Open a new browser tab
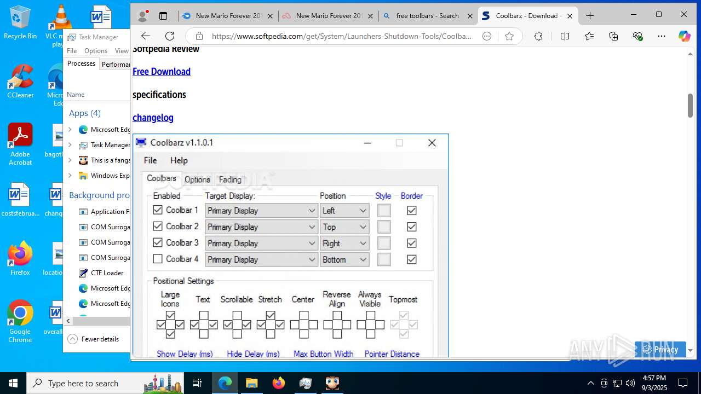The image size is (701, 394). click(590, 16)
